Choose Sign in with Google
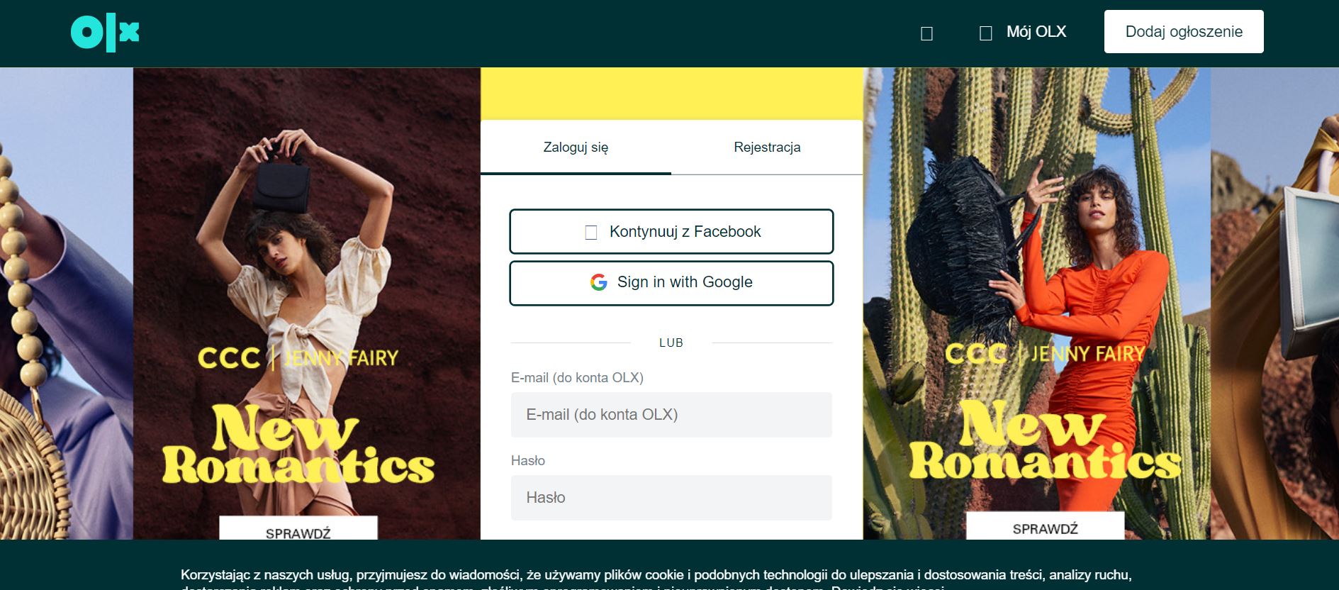The image size is (1339, 590). (671, 283)
